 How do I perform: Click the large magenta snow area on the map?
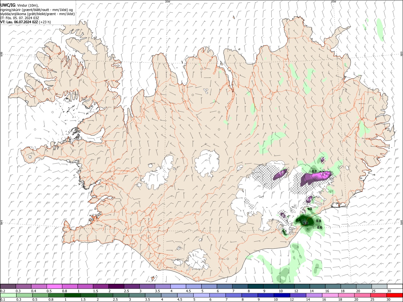click(316, 178)
